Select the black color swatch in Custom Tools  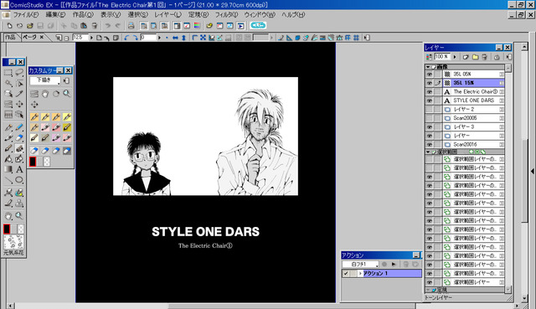tap(33, 162)
